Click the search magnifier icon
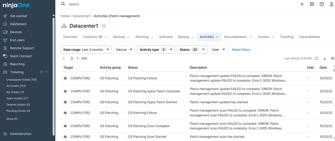The height and width of the screenshot is (141, 335). [63, 4]
